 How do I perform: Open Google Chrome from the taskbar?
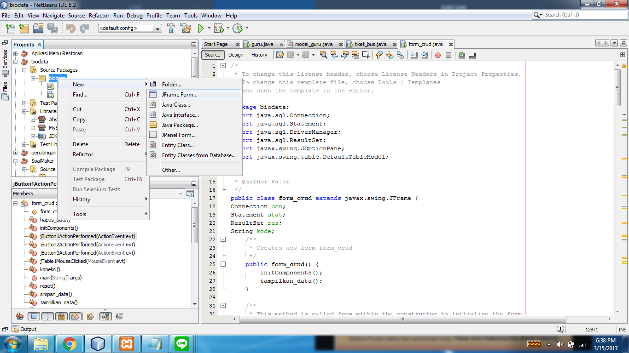[70, 344]
